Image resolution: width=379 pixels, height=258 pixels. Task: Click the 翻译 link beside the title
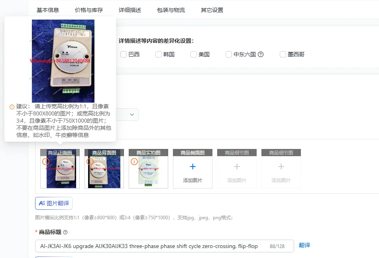[x=304, y=245]
